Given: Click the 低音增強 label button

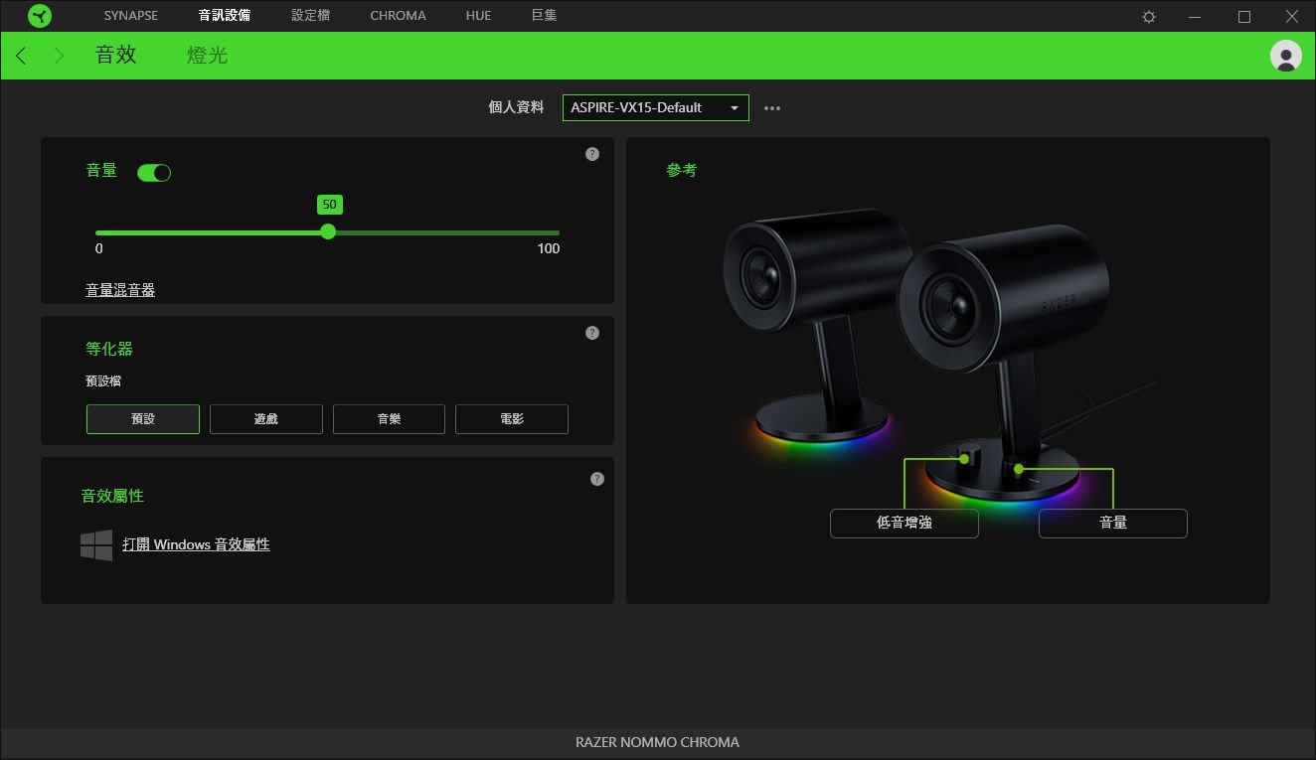Looking at the screenshot, I should tap(905, 524).
